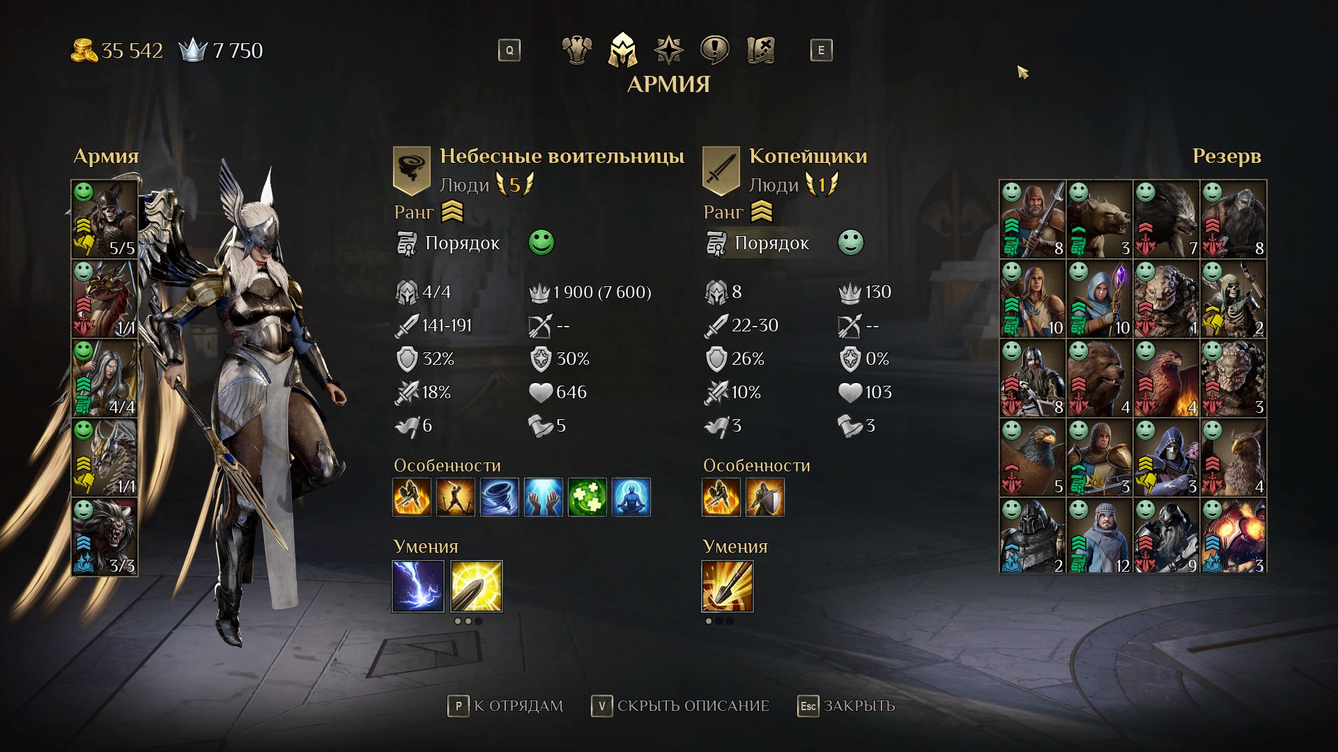The height and width of the screenshot is (752, 1338).
Task: Click the Q previous-tab key button
Action: 509,50
